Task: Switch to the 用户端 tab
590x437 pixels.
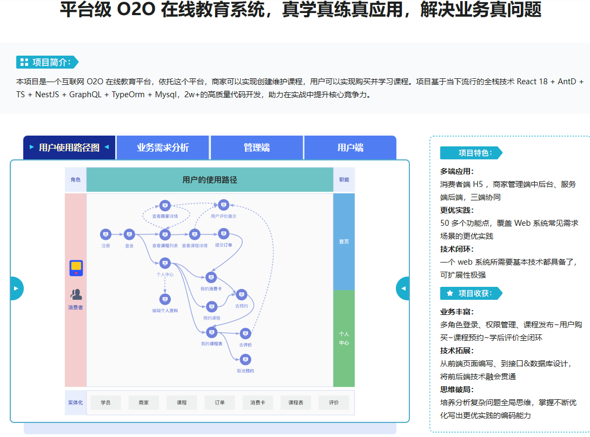Action: 350,147
